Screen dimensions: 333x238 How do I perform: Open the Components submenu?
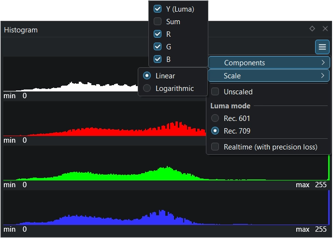[x=245, y=63]
